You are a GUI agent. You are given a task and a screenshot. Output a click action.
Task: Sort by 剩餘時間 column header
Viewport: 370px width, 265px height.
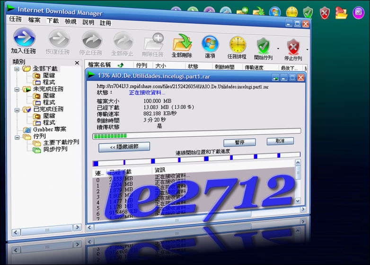(x=224, y=67)
